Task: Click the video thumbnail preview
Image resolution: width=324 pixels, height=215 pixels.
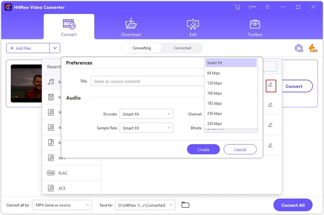Action: 26,83
